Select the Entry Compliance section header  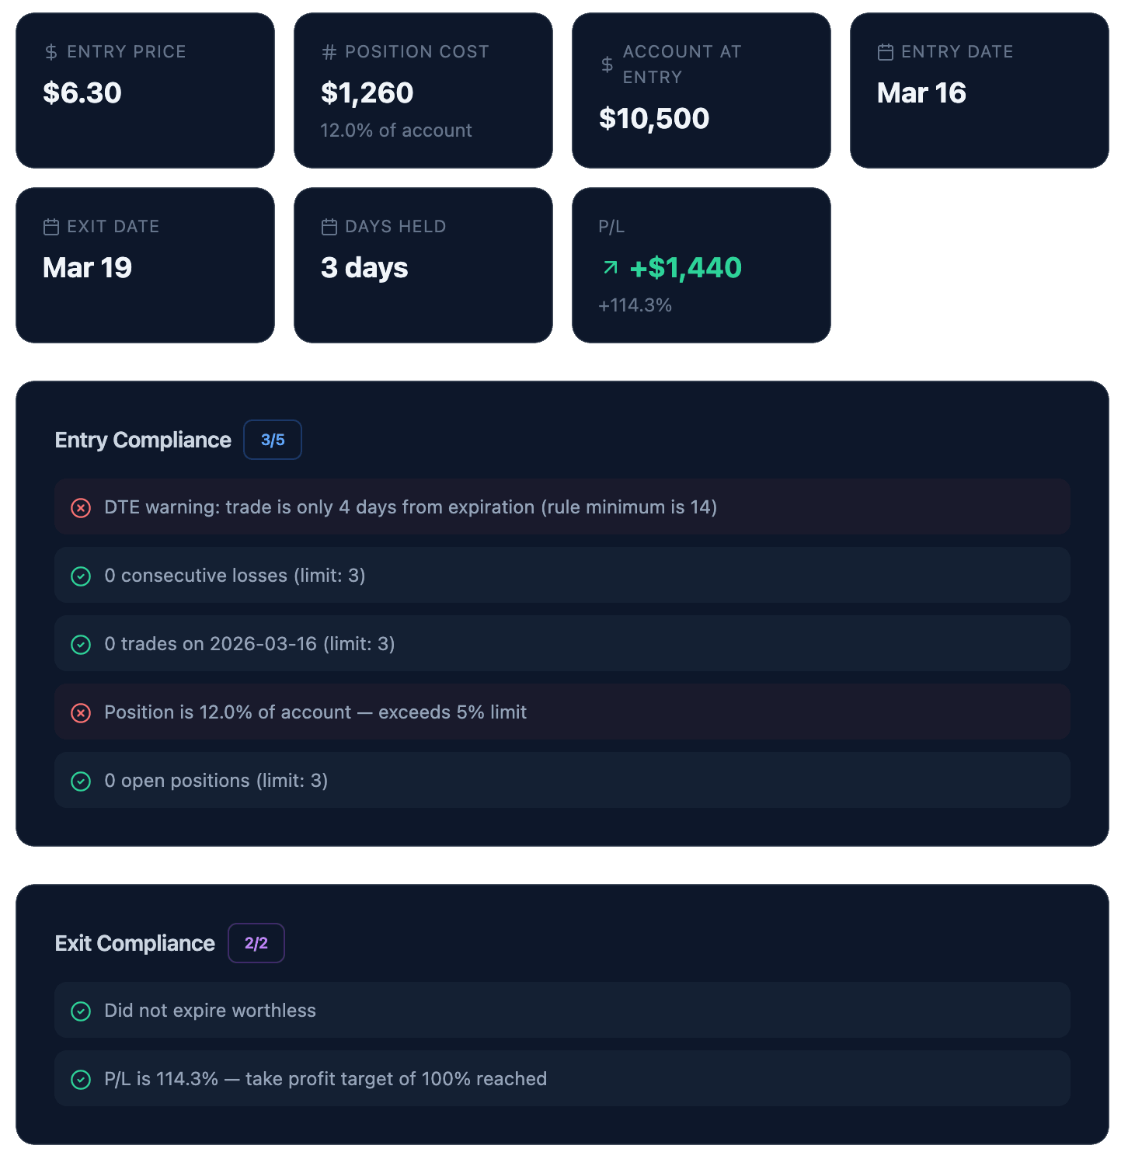click(142, 440)
